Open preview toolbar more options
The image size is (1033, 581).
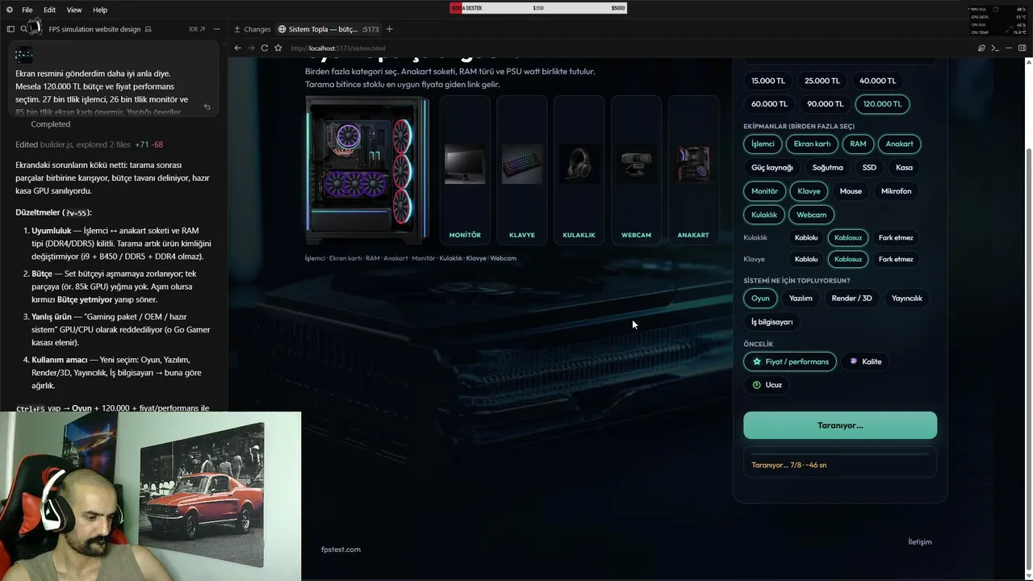pyautogui.click(x=1009, y=48)
